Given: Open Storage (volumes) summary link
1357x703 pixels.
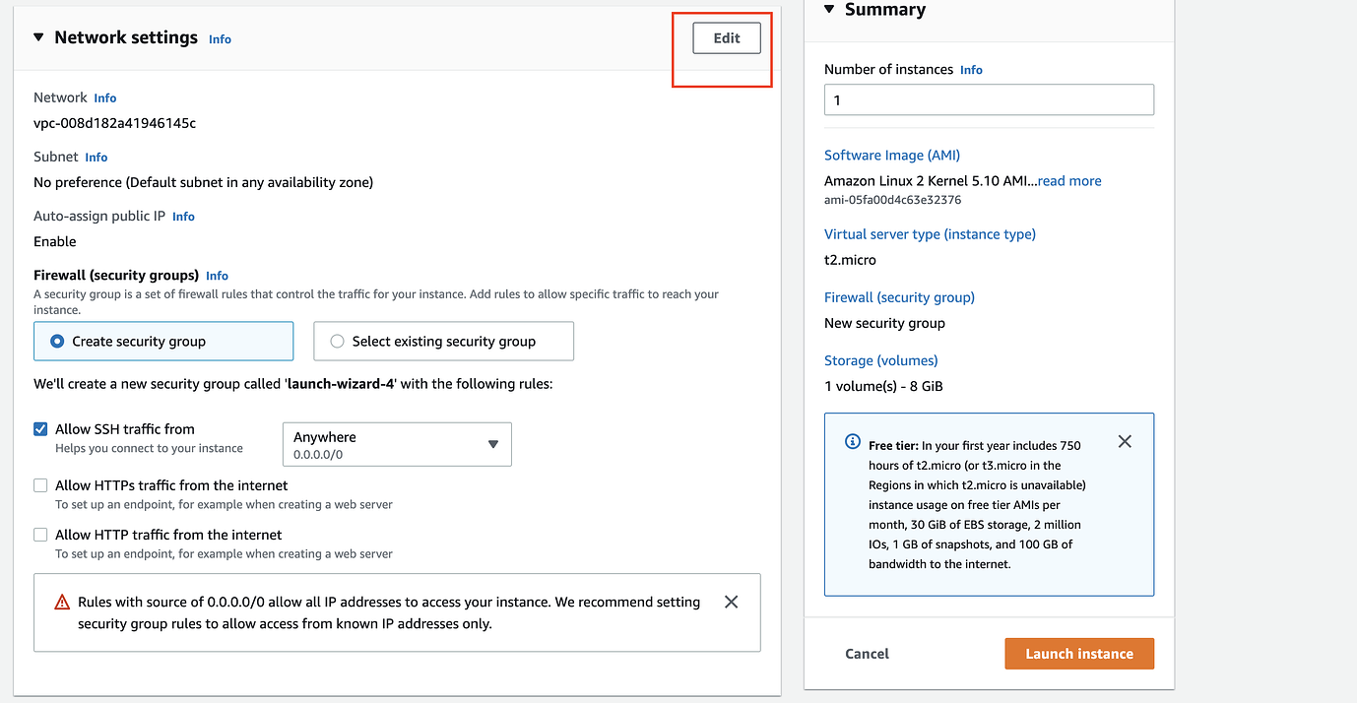Looking at the screenshot, I should tap(881, 360).
